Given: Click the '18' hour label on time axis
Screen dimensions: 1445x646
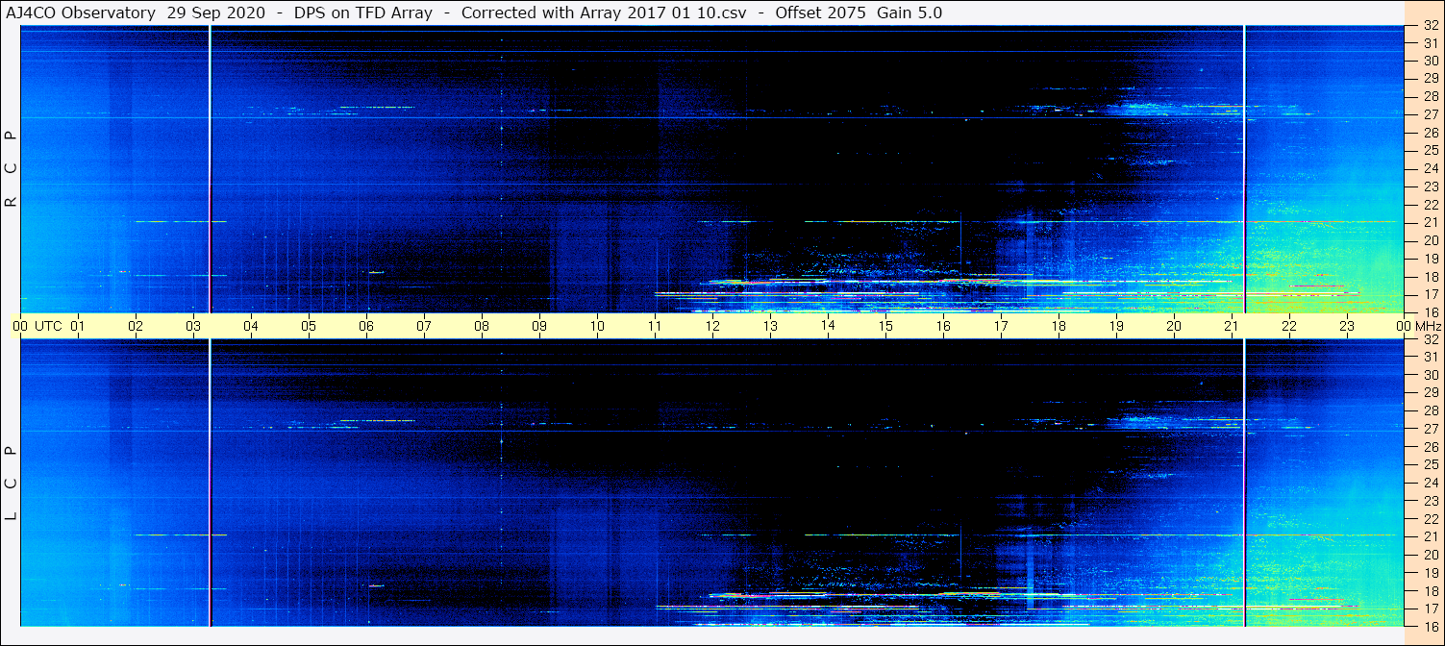Looking at the screenshot, I should tap(1059, 326).
